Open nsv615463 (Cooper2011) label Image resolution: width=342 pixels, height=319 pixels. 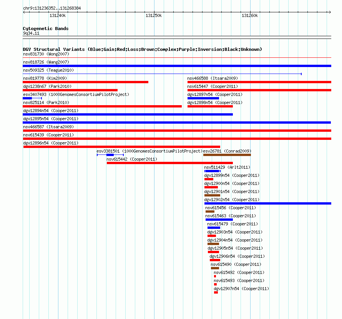[x=231, y=216]
